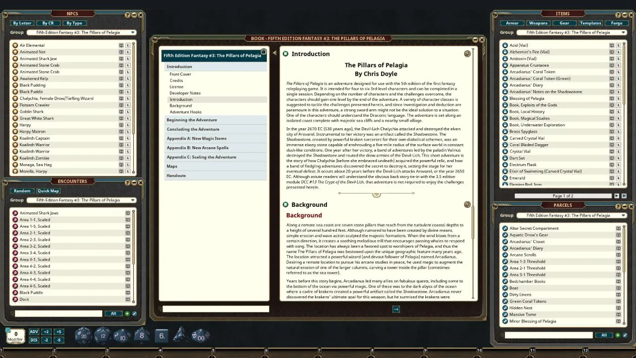Click the NPCs list scrollbar
636x358 pixels.
pos(133,89)
